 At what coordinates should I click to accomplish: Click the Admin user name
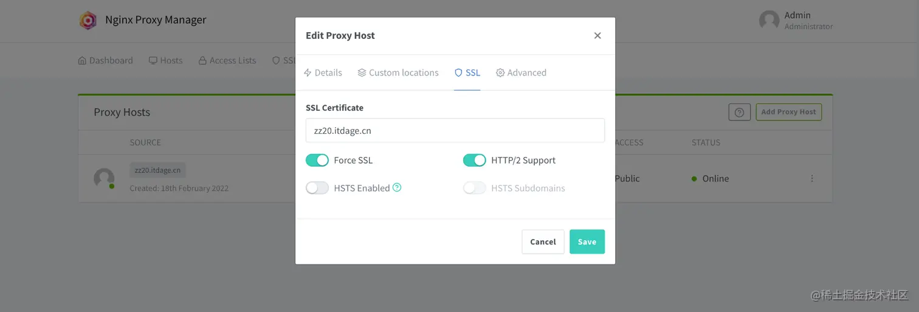coord(797,15)
